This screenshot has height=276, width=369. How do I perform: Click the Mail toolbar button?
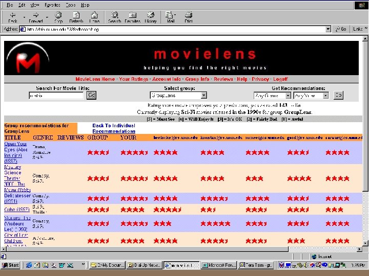(x=171, y=17)
